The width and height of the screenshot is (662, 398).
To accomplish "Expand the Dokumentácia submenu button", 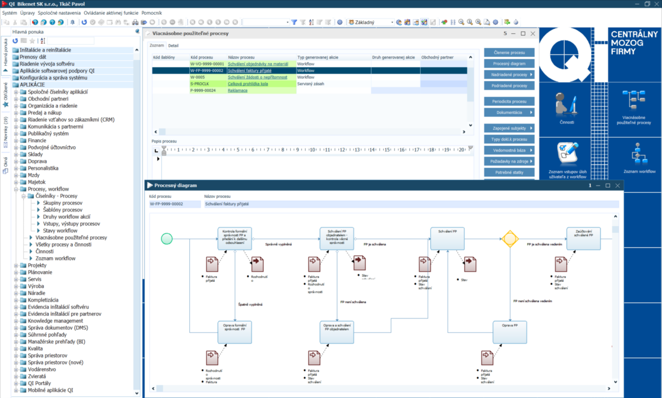I will pos(509,113).
